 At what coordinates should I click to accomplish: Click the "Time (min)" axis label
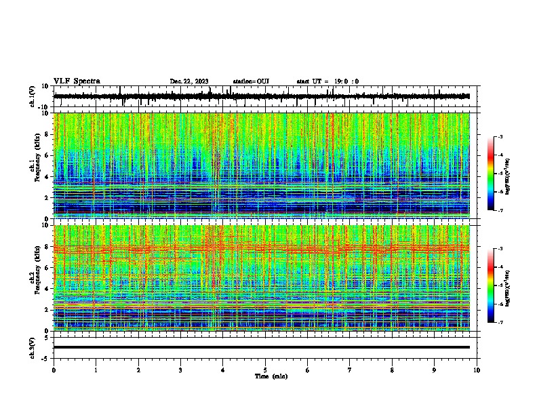271,376
